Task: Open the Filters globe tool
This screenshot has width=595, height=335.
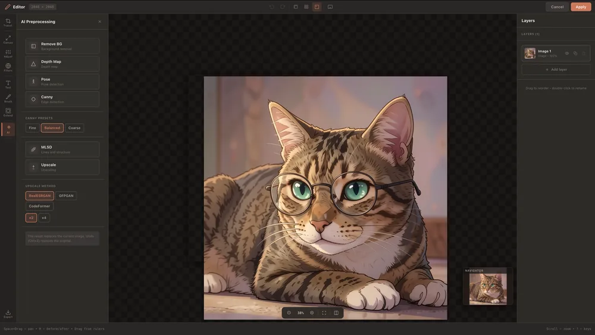Action: tap(8, 67)
